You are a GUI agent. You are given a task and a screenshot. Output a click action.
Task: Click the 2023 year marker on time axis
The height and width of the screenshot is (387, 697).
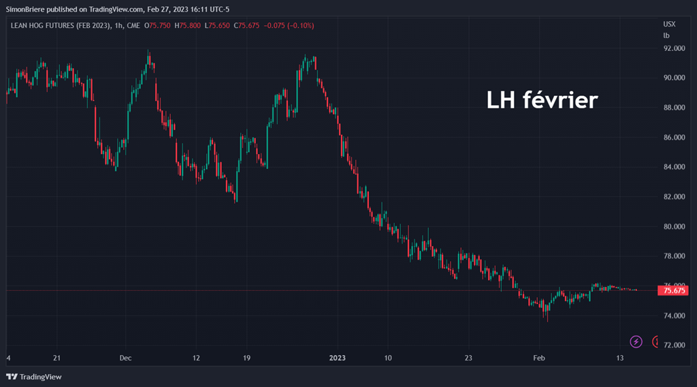(338, 358)
